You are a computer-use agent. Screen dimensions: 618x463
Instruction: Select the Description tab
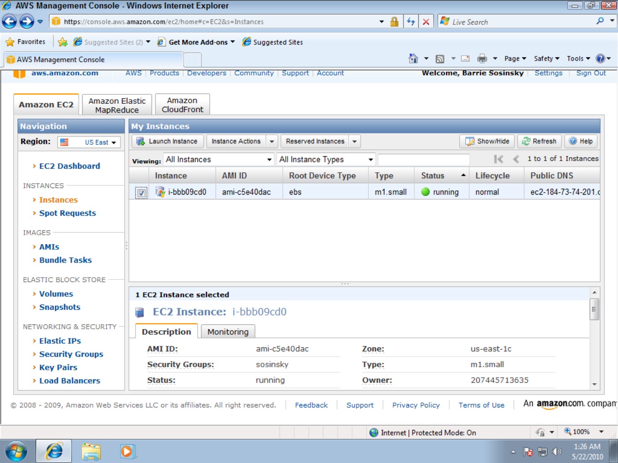click(x=167, y=331)
